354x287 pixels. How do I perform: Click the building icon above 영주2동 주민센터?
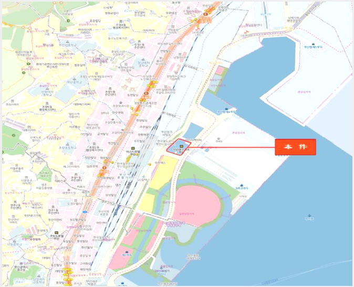pyautogui.click(x=15, y=202)
